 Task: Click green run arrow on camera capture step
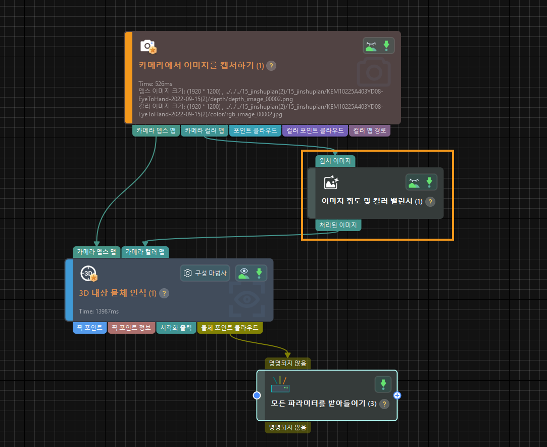click(386, 46)
